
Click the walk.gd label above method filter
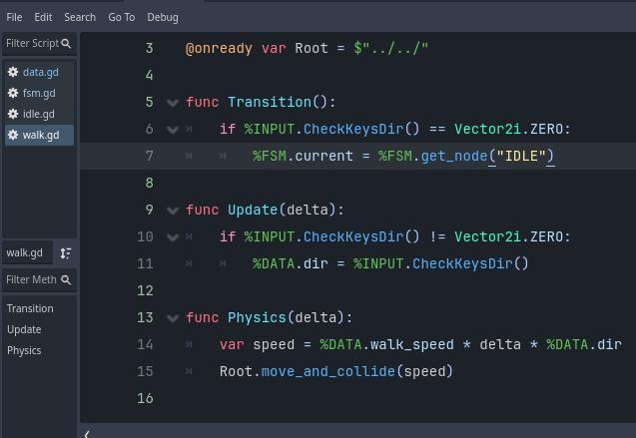[x=24, y=252]
